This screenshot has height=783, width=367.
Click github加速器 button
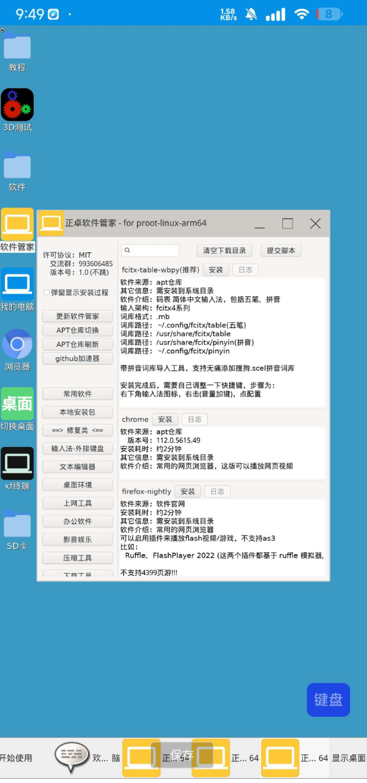pyautogui.click(x=78, y=358)
